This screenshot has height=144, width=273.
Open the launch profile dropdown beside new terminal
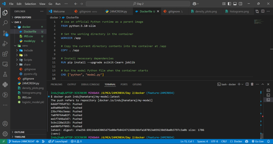pyautogui.click(x=243, y=84)
